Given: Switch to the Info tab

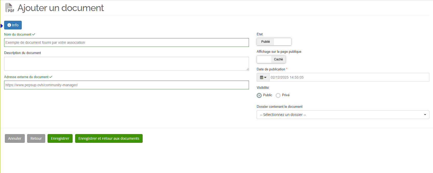Looking at the screenshot, I should click(x=13, y=25).
